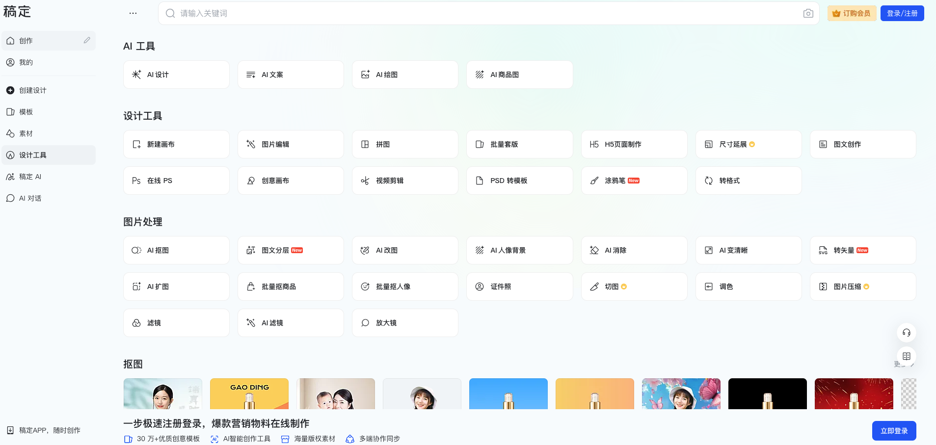Open the 视频剪辑 tool
The height and width of the screenshot is (445, 936).
click(x=405, y=181)
